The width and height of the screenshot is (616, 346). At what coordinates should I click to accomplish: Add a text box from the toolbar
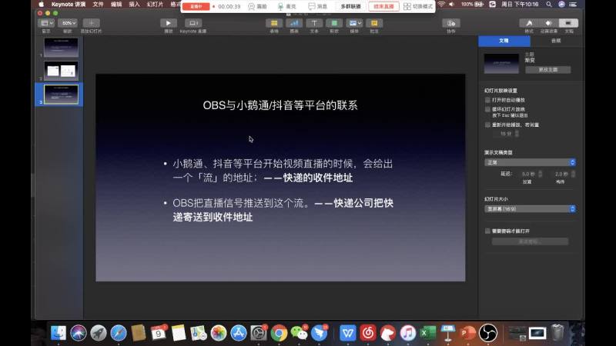click(x=314, y=23)
